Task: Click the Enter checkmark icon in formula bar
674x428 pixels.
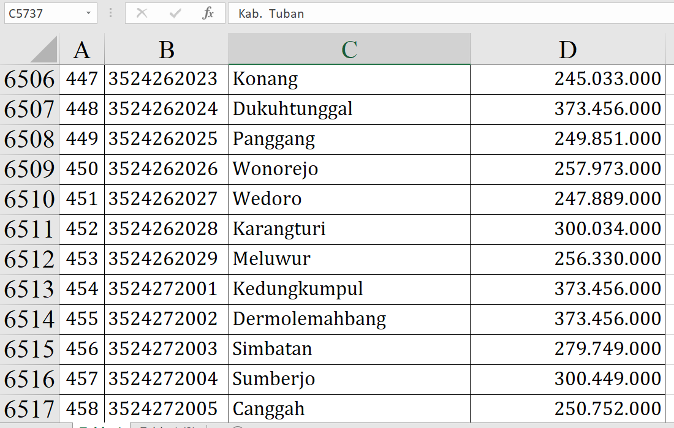Action: click(175, 13)
